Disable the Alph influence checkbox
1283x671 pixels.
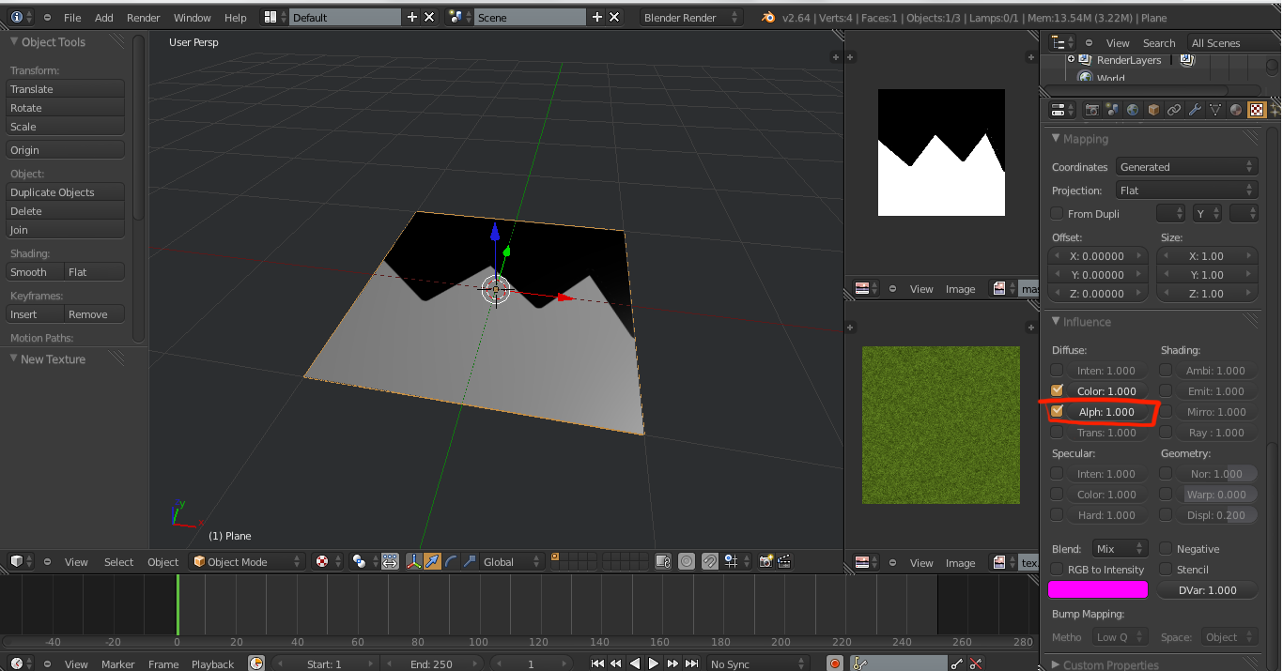[x=1058, y=411]
